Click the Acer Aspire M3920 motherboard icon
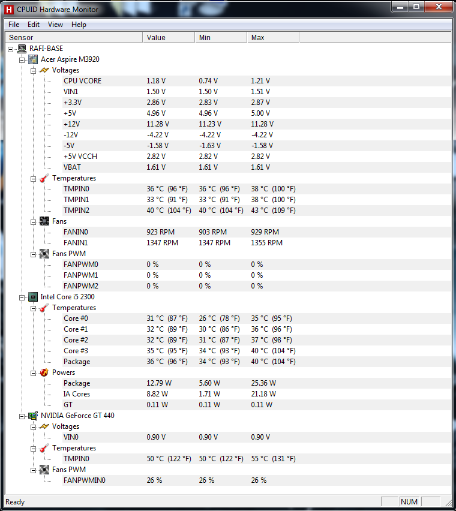Viewport: 456px width, 511px height. [33, 59]
